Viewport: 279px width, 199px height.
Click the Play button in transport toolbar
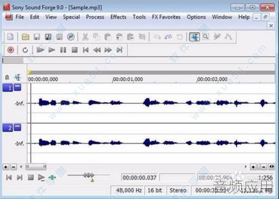[52, 50]
